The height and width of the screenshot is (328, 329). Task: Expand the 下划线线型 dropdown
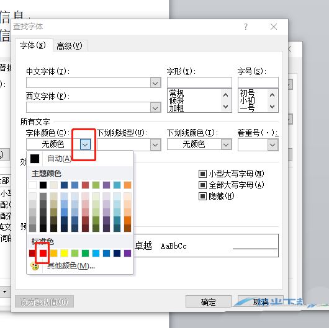[155, 145]
